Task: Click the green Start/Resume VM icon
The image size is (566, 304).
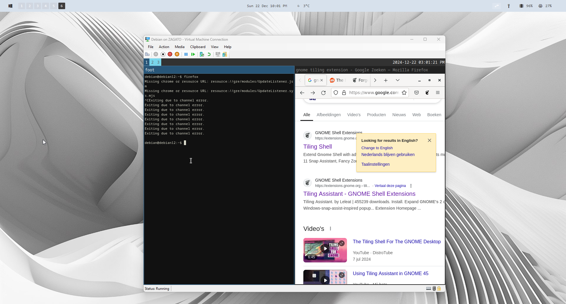Action: (x=193, y=54)
